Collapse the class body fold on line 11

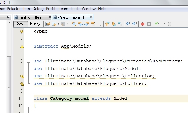[28, 106]
